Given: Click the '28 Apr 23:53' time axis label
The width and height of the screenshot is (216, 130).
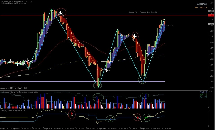Looking at the screenshot, I should tap(102, 129).
